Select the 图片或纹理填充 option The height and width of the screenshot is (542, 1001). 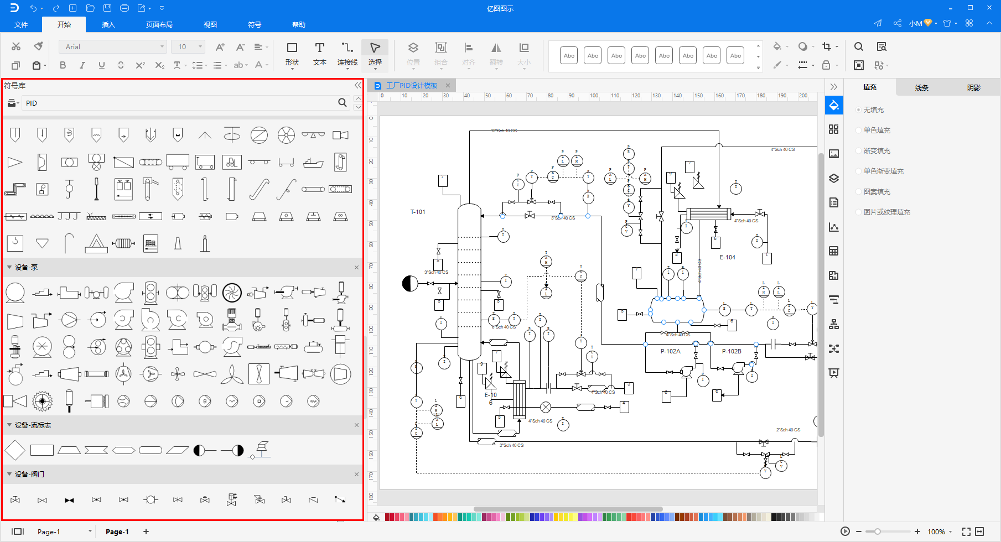pos(884,212)
